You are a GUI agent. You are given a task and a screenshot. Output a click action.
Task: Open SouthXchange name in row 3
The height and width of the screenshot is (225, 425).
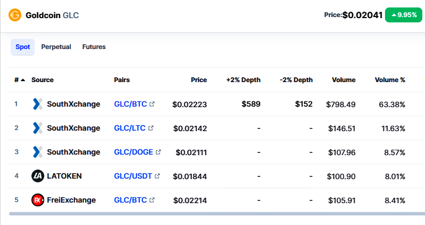click(74, 152)
